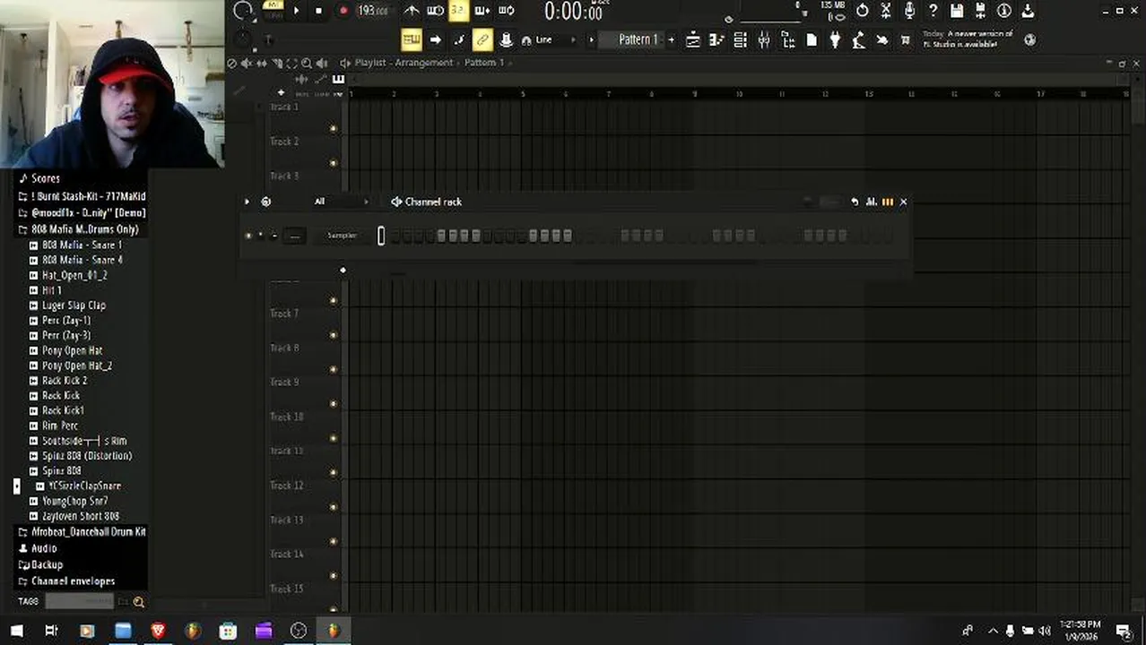Select the paint brush tool in toolbar
The image size is (1146, 645).
pos(459,39)
